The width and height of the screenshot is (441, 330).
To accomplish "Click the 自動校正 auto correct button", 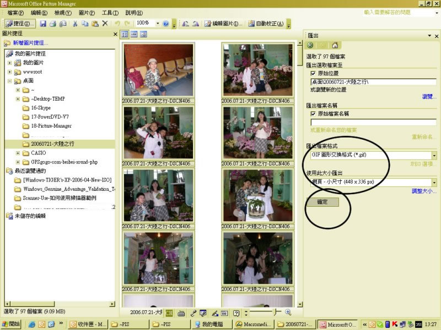I will coord(266,24).
